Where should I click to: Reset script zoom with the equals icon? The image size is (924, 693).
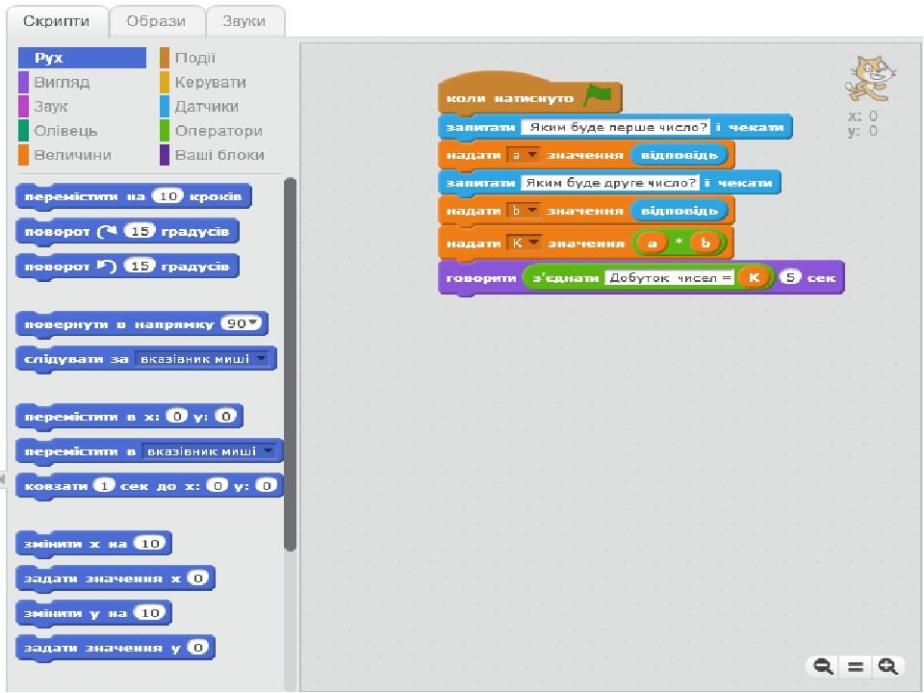click(x=855, y=666)
